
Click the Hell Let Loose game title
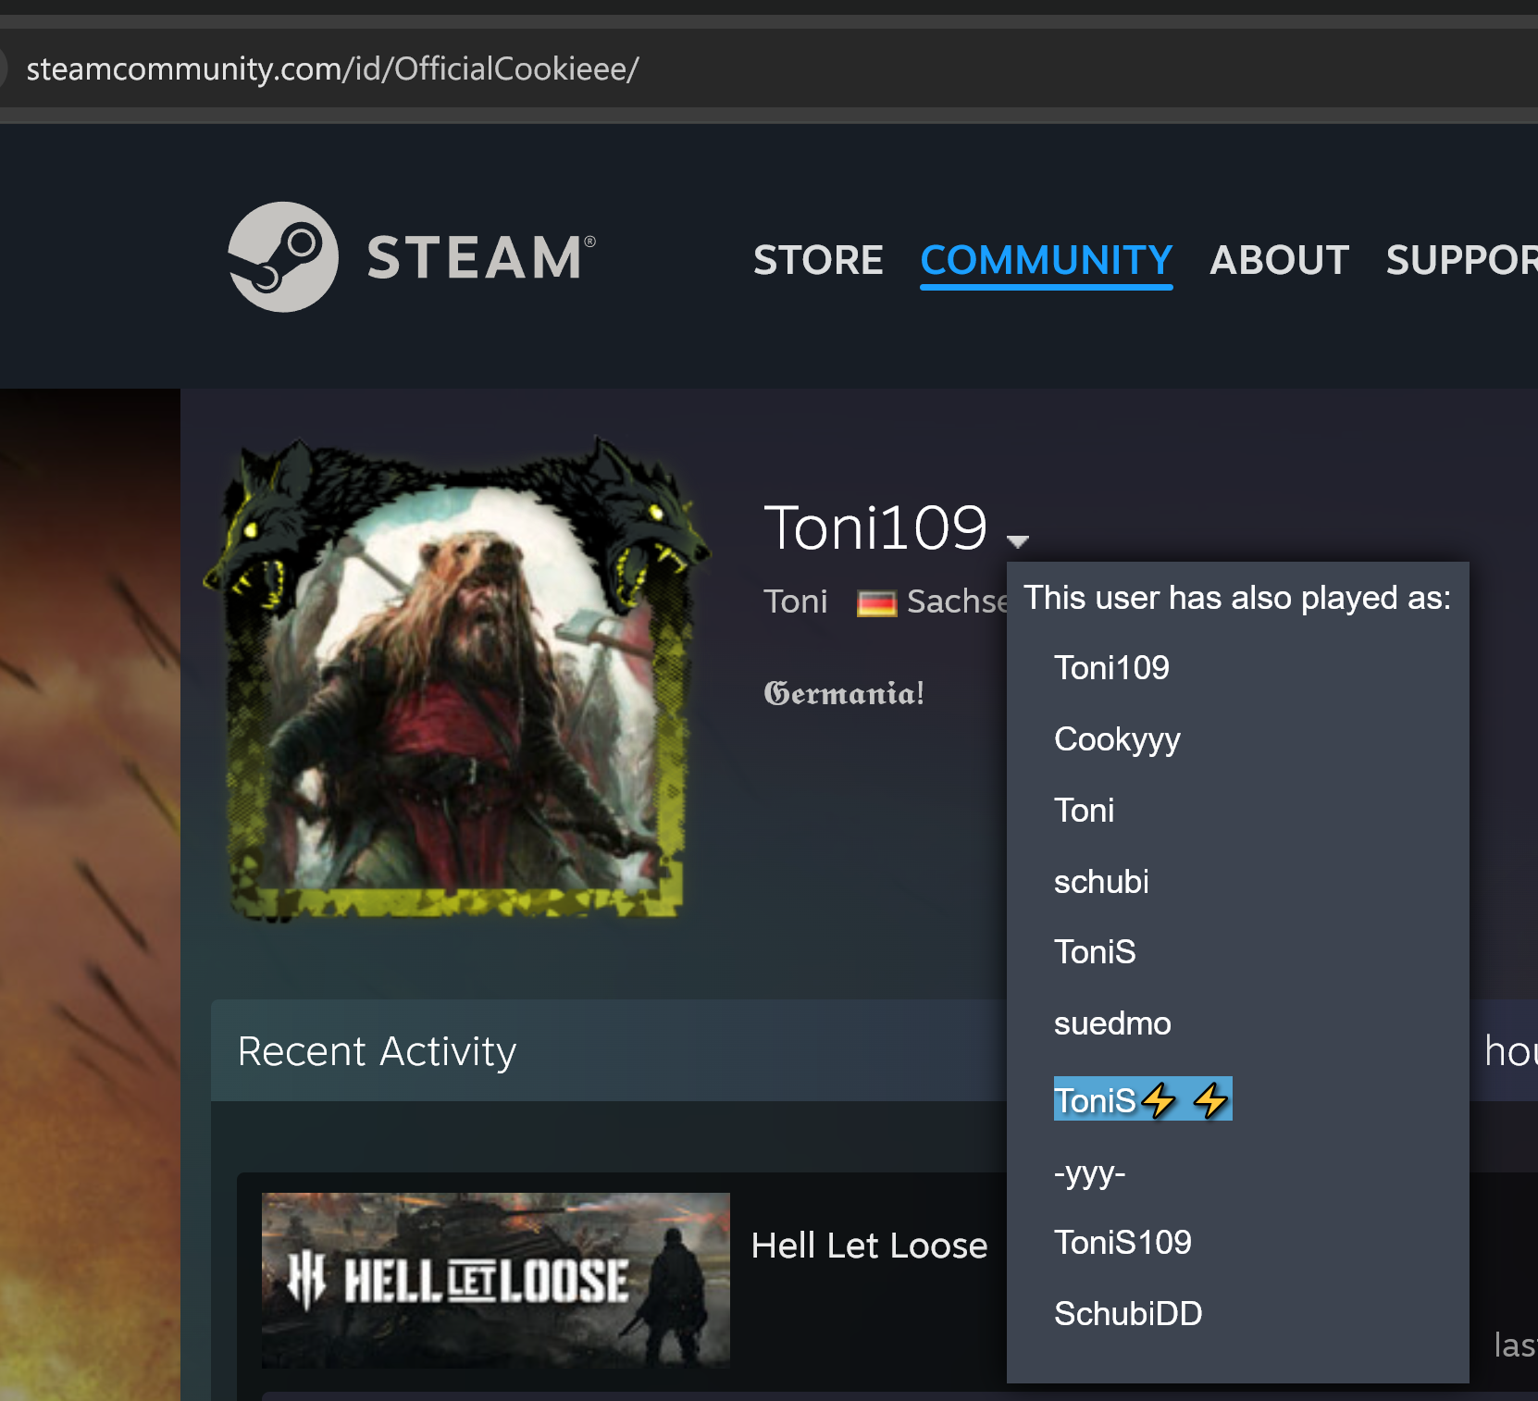(868, 1246)
